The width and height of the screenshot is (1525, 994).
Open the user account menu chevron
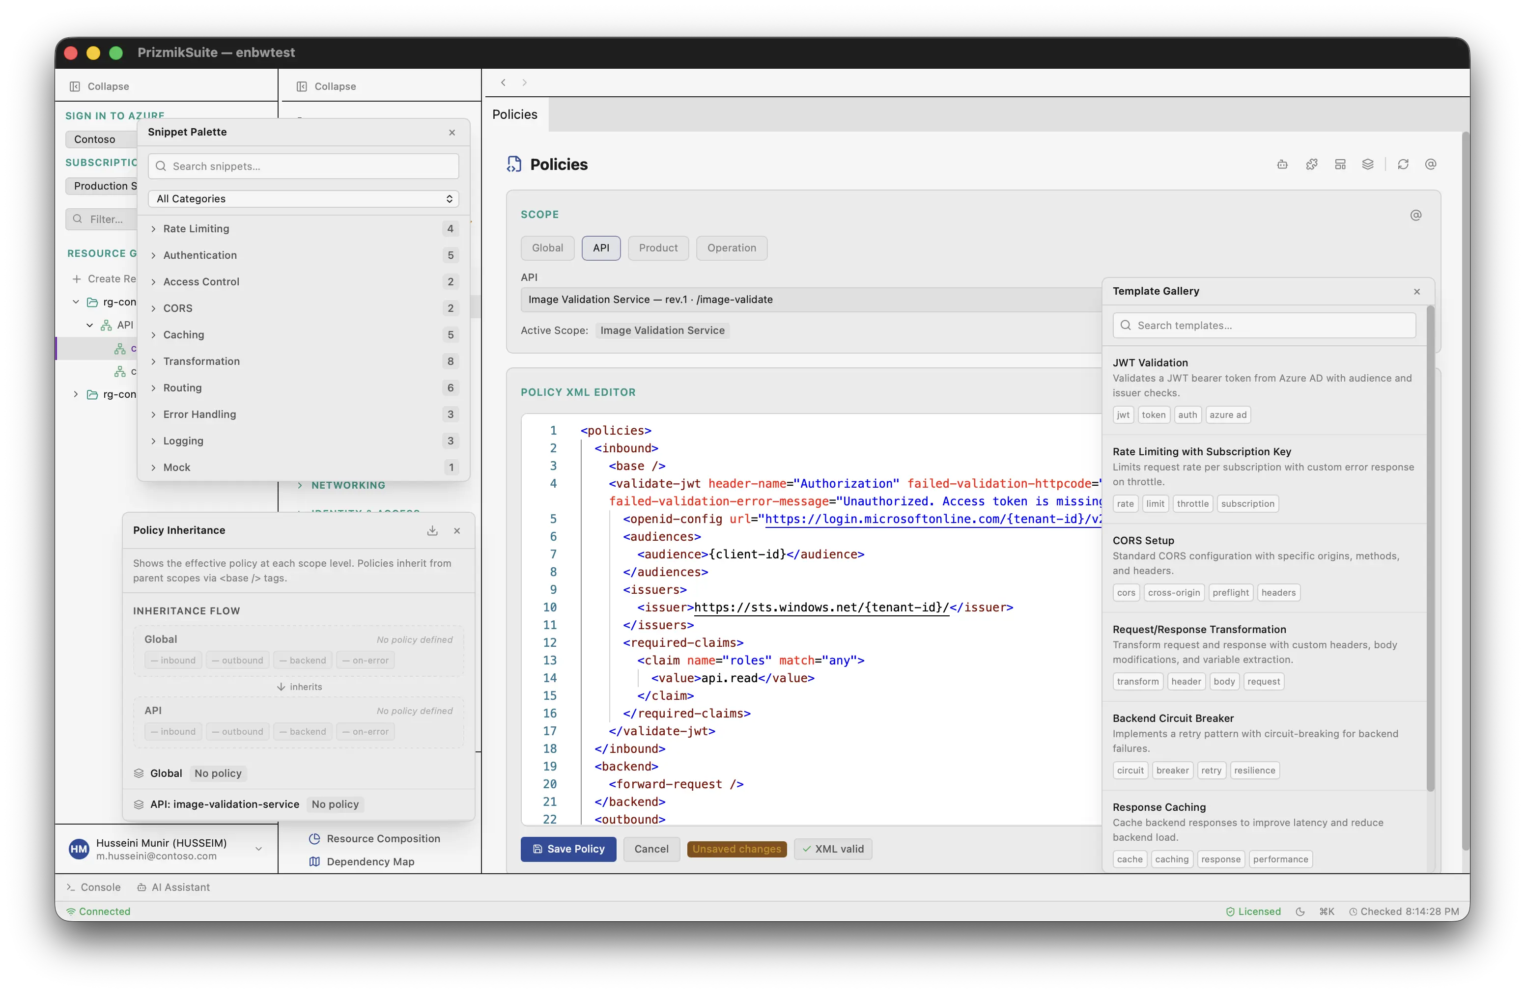coord(258,849)
